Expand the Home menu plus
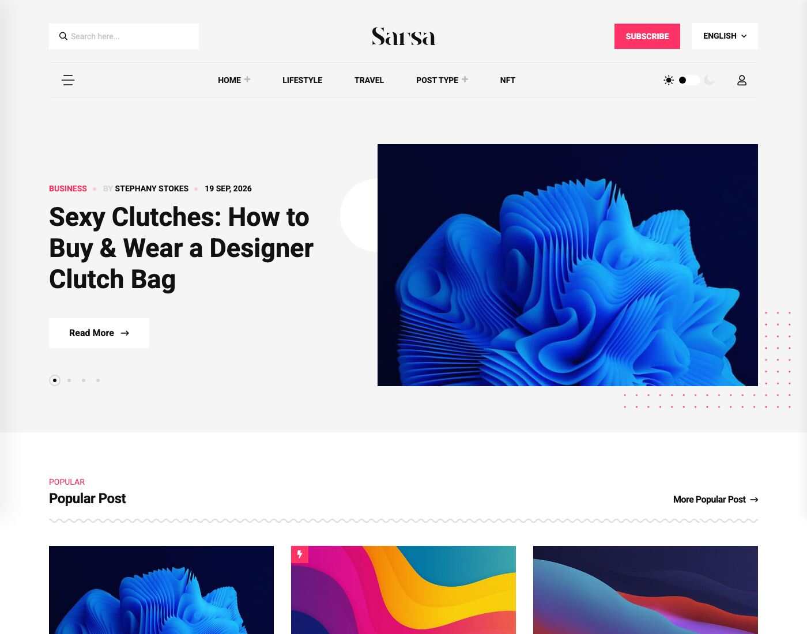Viewport: 807px width, 634px height. [247, 79]
